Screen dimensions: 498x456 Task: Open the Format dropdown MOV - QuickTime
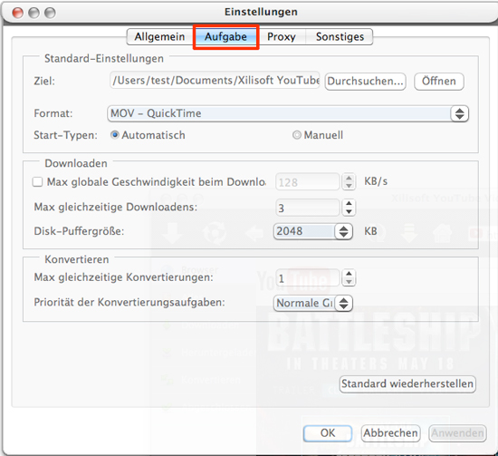click(288, 113)
